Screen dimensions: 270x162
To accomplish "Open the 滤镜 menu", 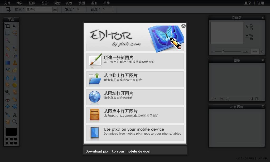I will coord(69,3).
